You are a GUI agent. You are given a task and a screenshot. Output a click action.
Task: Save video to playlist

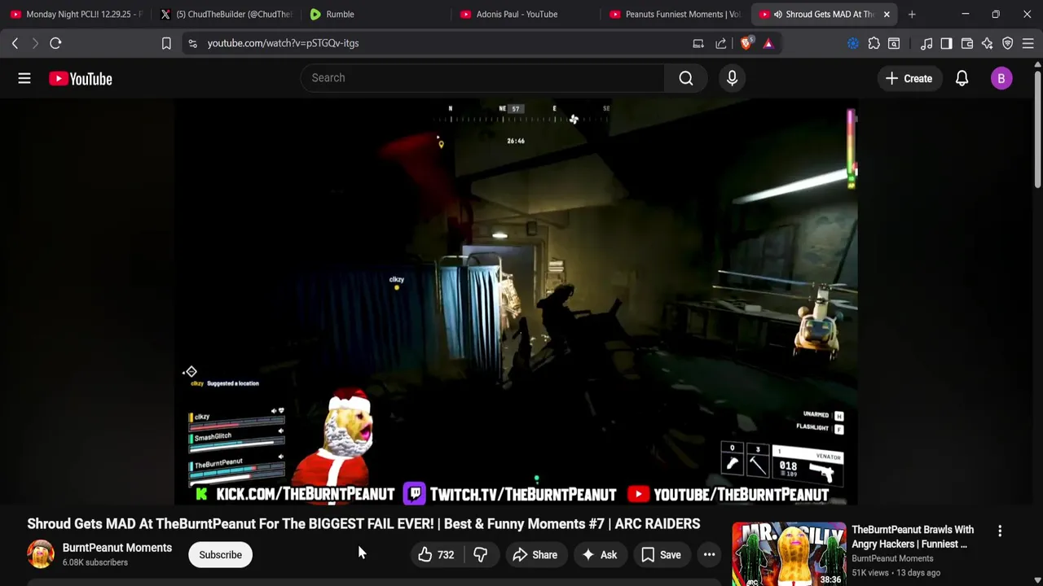coord(661,555)
